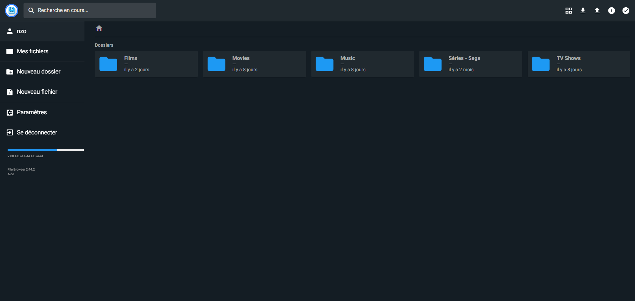Open the TV Shows folder
This screenshot has width=635, height=301.
[x=578, y=64]
